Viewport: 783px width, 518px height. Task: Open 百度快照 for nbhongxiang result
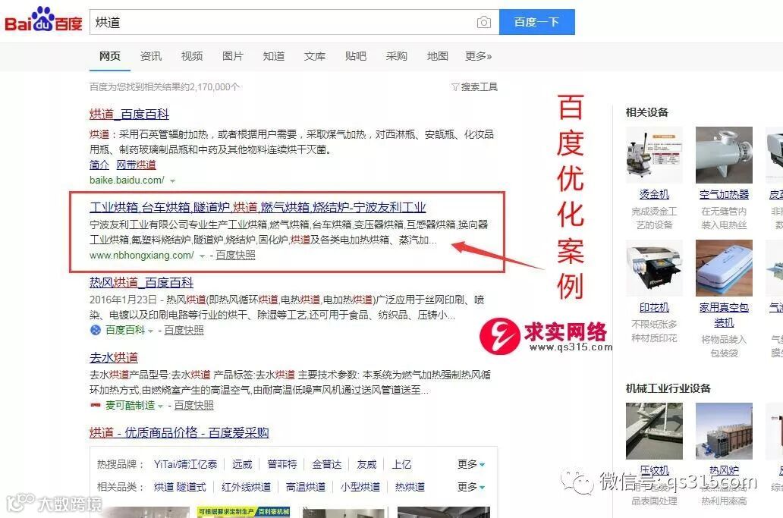tap(236, 256)
